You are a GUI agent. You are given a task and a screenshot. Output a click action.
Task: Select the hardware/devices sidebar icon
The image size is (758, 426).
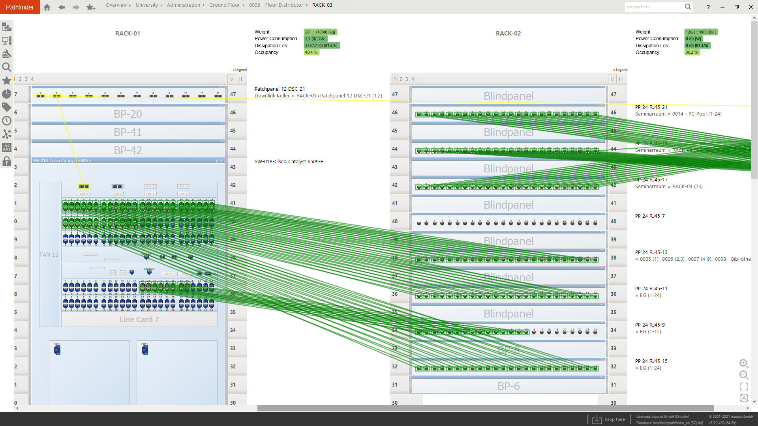(x=6, y=40)
